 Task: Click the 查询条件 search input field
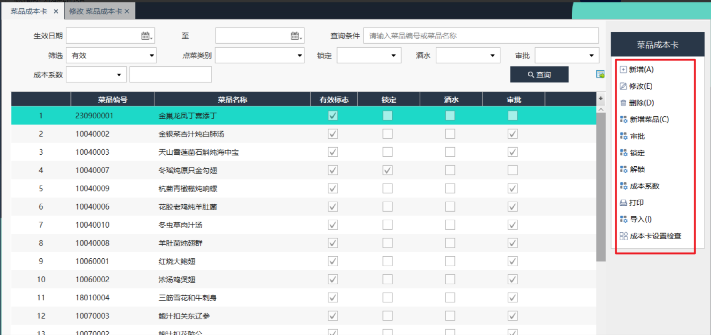[x=481, y=36]
